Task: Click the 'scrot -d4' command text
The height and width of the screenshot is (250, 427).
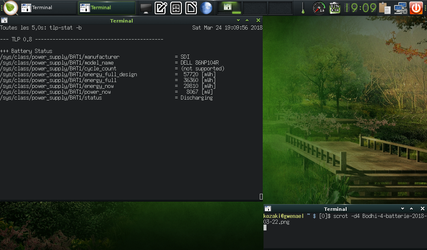Action: point(347,216)
